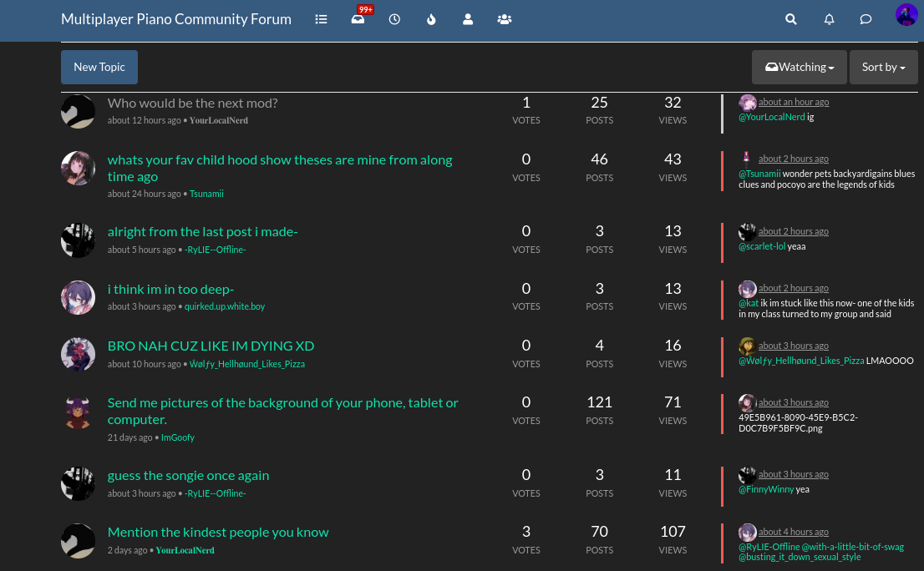
Task: Open 'guess the songie once again' topic
Action: pos(188,475)
